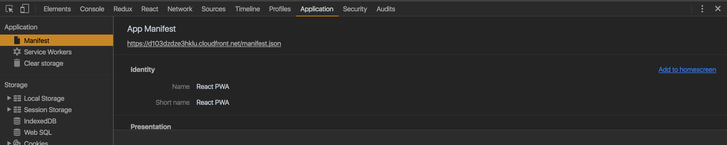Click the Service Workers gear icon
Image resolution: width=727 pixels, height=145 pixels.
17,52
